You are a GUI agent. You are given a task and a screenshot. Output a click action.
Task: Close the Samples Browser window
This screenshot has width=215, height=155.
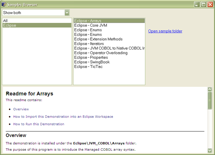210,5
